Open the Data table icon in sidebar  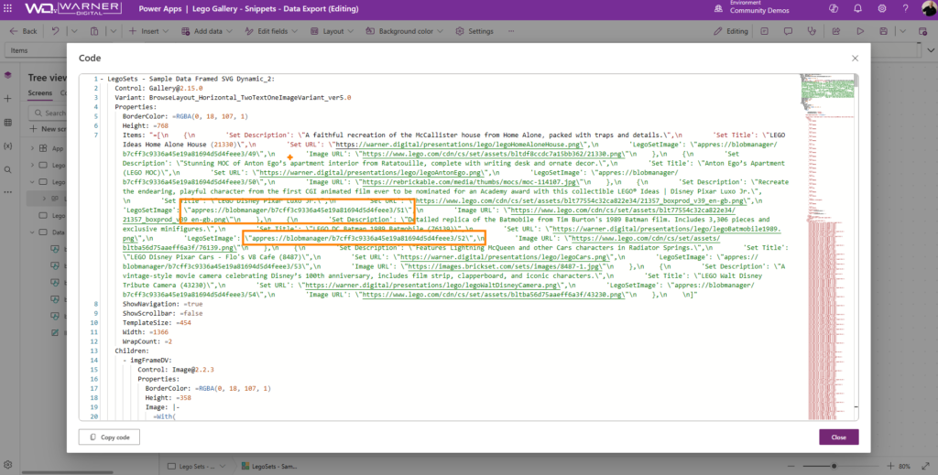point(7,123)
